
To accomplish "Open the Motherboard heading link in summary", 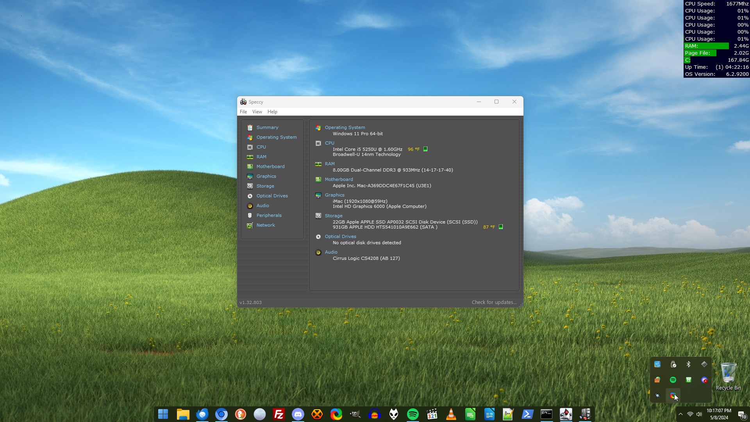I will click(339, 179).
